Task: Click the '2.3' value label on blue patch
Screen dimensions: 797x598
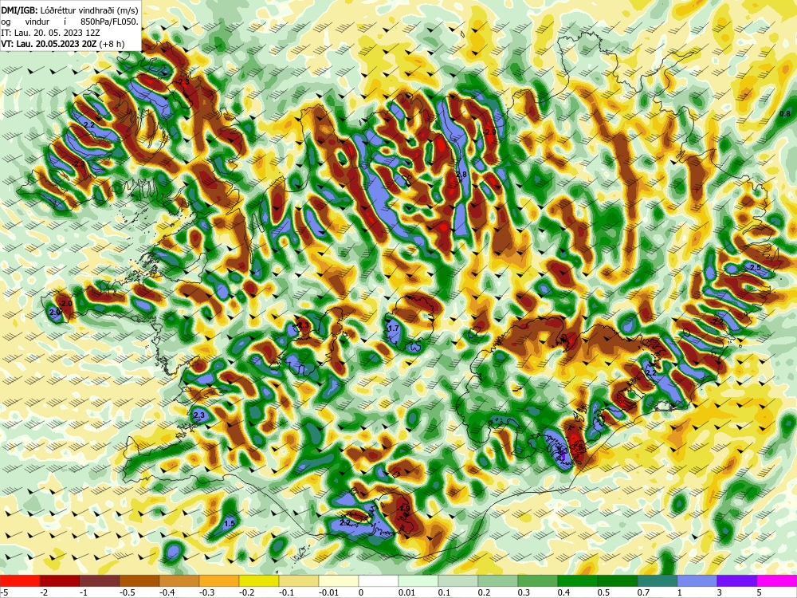Action: point(199,415)
